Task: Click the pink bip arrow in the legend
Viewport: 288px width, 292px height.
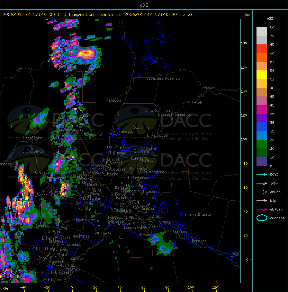Action: click(262, 201)
